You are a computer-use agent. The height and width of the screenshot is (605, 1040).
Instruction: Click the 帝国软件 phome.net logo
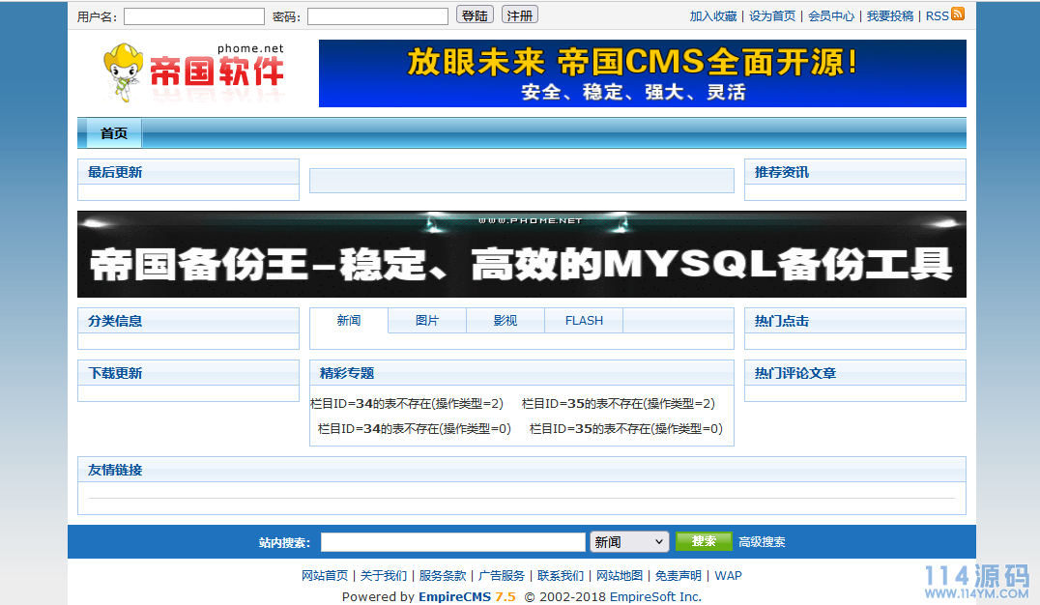coord(193,73)
